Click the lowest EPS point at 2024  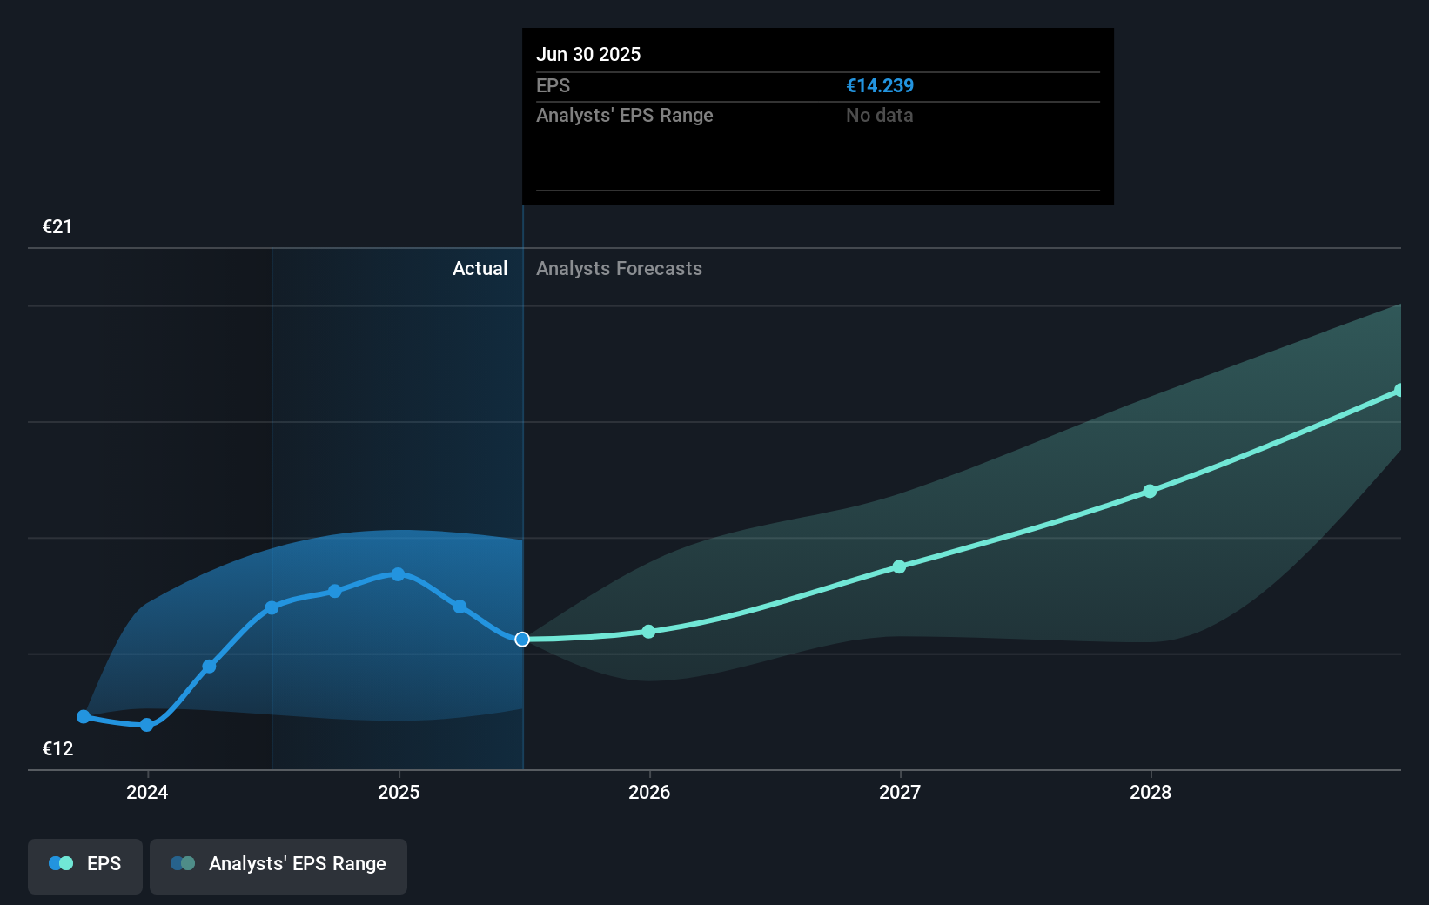pos(147,725)
